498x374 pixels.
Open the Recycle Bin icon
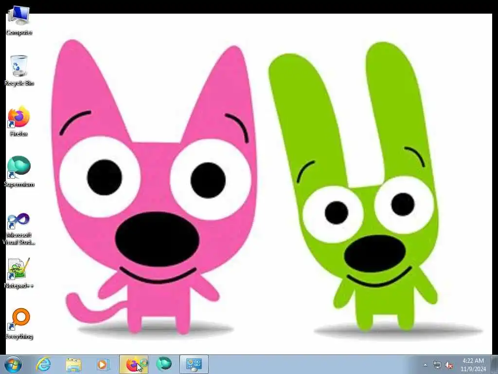click(19, 70)
